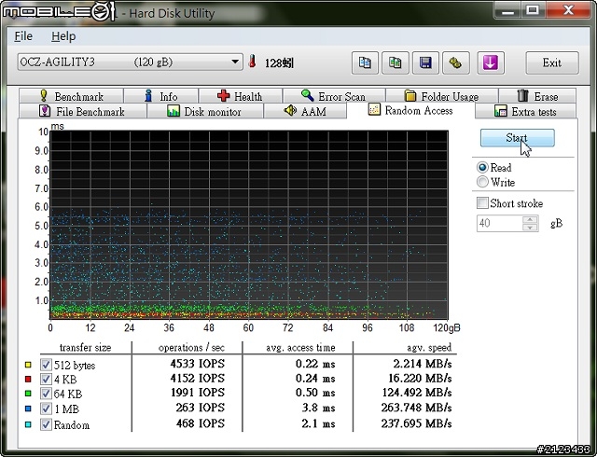
Task: Expand the OCZ-AGILITY3 drive dropdown
Action: point(235,62)
